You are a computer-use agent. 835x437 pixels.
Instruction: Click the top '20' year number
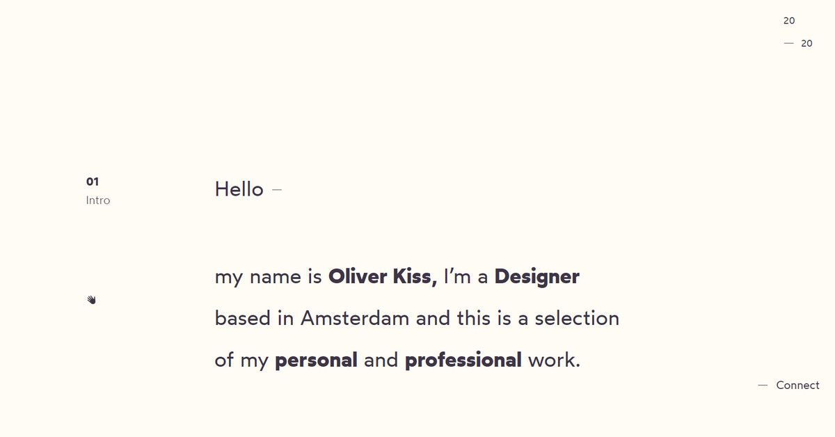tap(788, 21)
